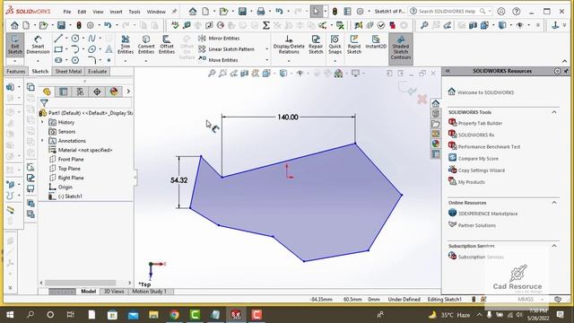
Task: Switch to the Evaluate tab
Action: [98, 72]
